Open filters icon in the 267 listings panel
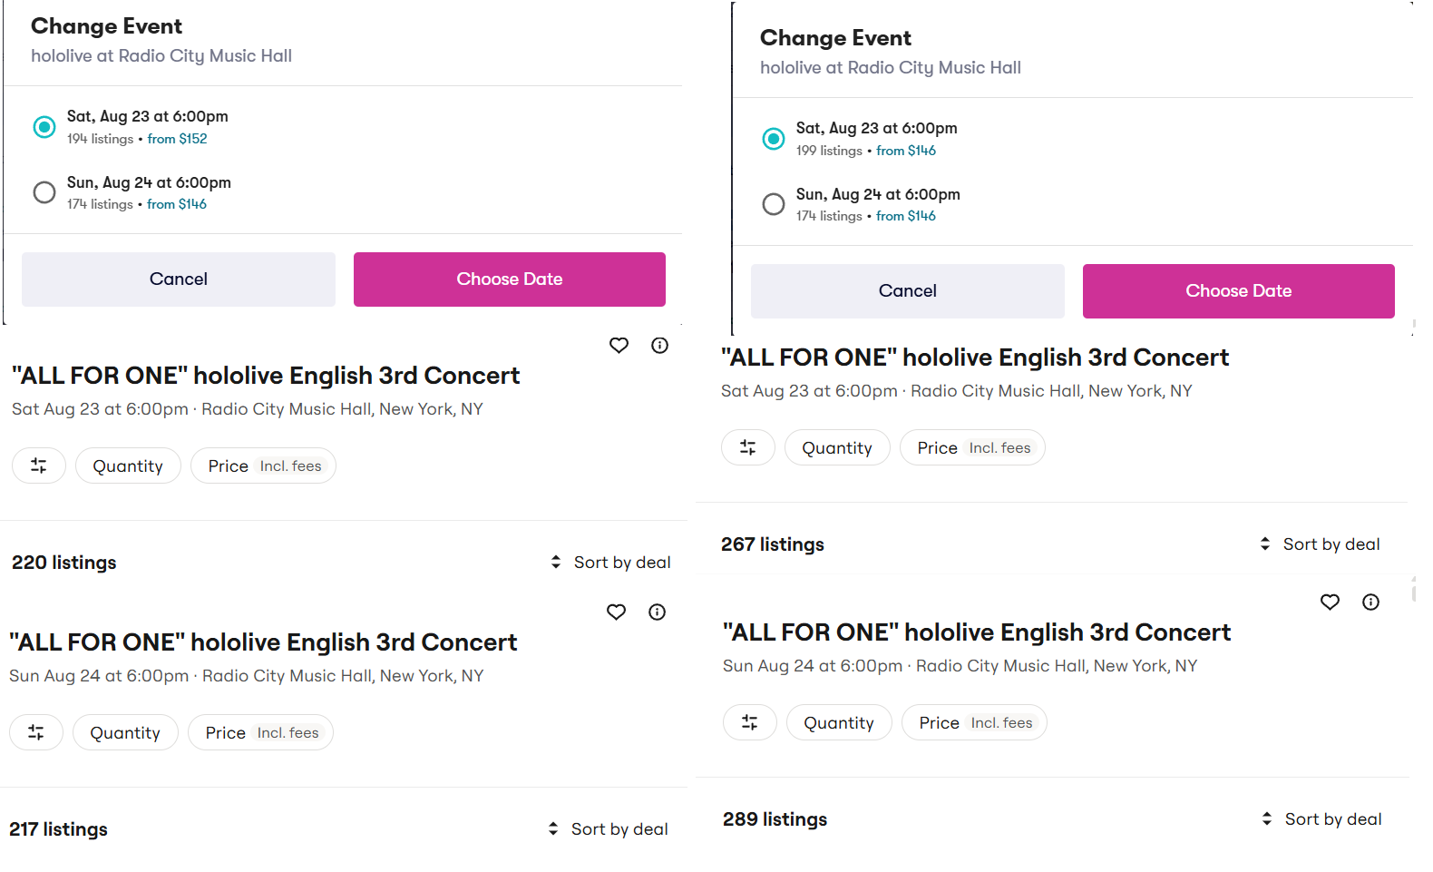This screenshot has width=1433, height=872. point(747,447)
